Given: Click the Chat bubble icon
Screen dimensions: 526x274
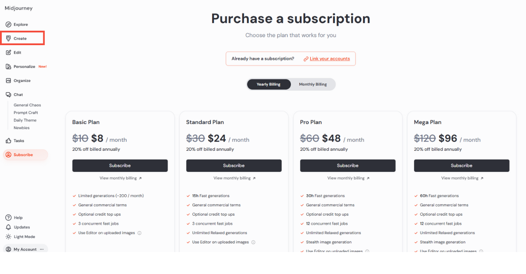Looking at the screenshot, I should click(8, 95).
